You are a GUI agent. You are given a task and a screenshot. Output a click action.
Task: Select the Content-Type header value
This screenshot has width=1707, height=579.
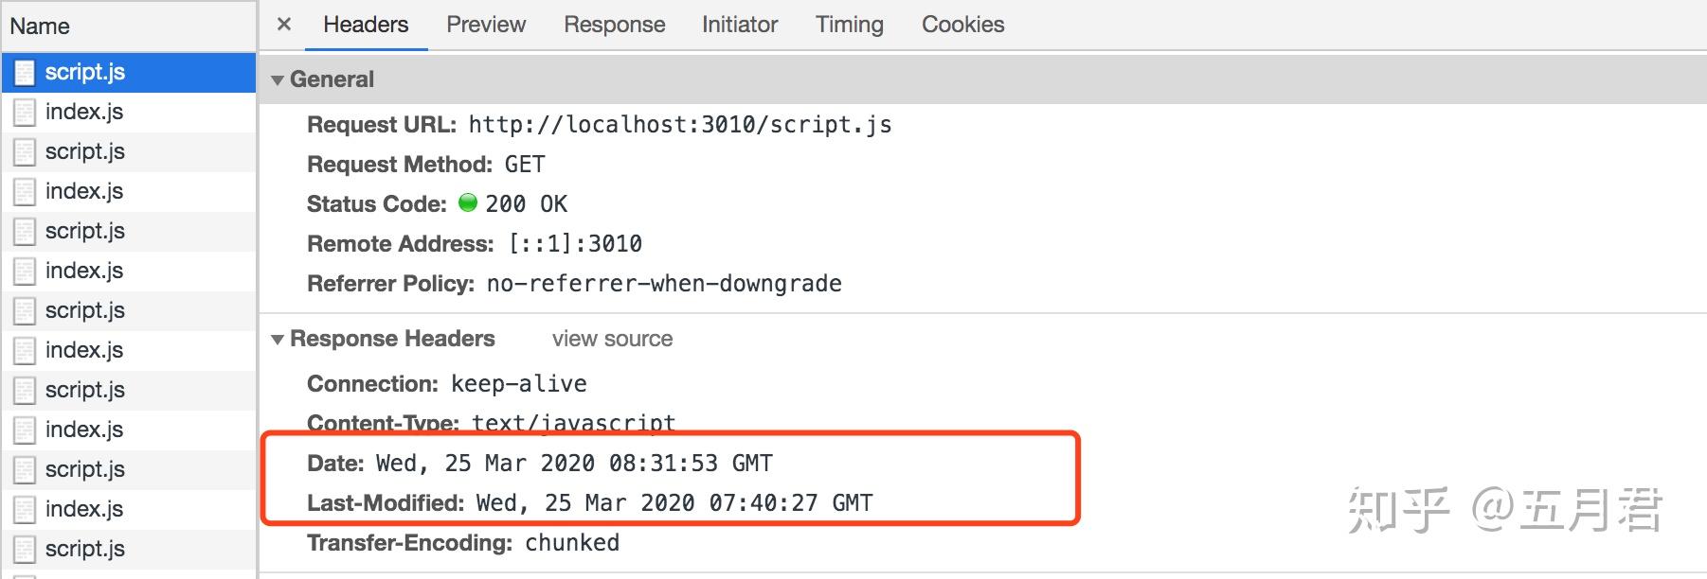[574, 423]
